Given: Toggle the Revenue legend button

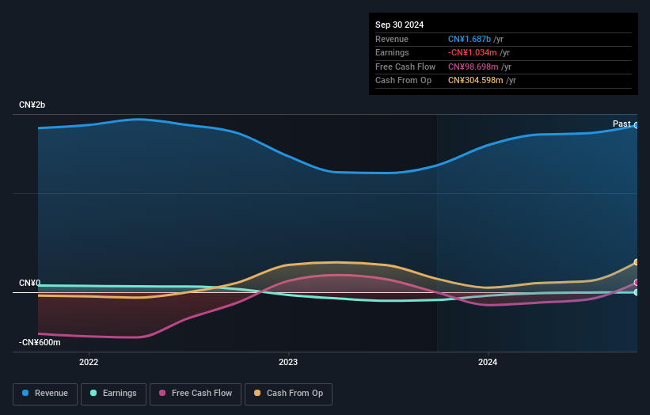Looking at the screenshot, I should point(45,394).
